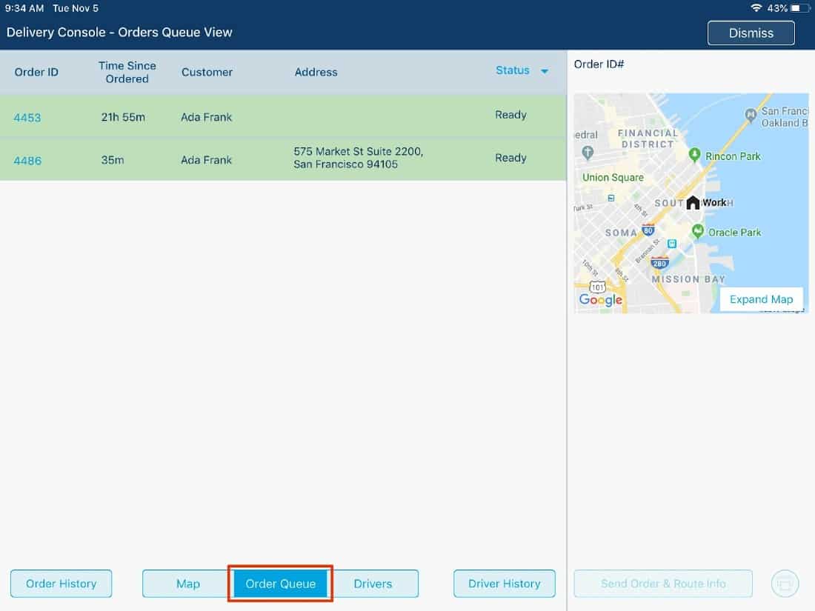815x611 pixels.
Task: Click the Work home icon on map
Action: click(x=693, y=202)
